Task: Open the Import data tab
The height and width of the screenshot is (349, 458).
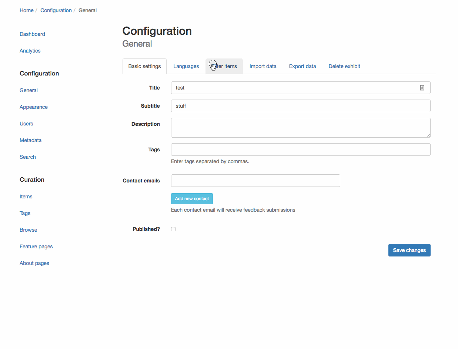Action: pos(263,66)
